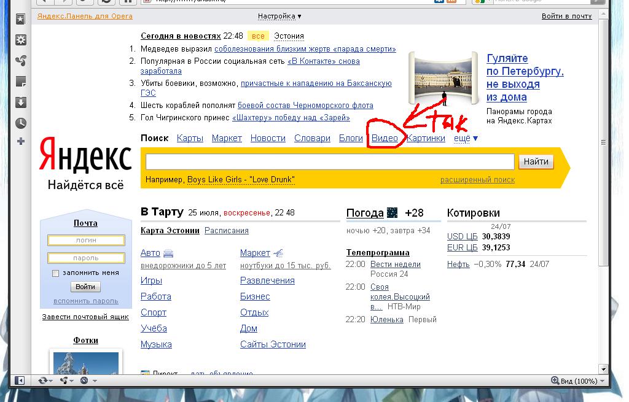Switch news to the 'все' tab
The image size is (629, 402).
tap(258, 36)
